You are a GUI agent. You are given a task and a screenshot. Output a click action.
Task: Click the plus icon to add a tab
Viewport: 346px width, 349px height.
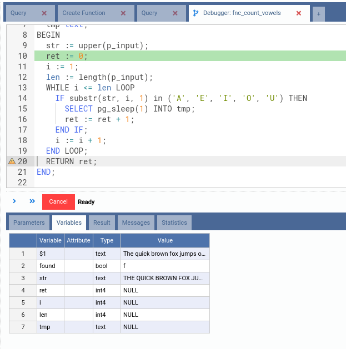coord(318,14)
